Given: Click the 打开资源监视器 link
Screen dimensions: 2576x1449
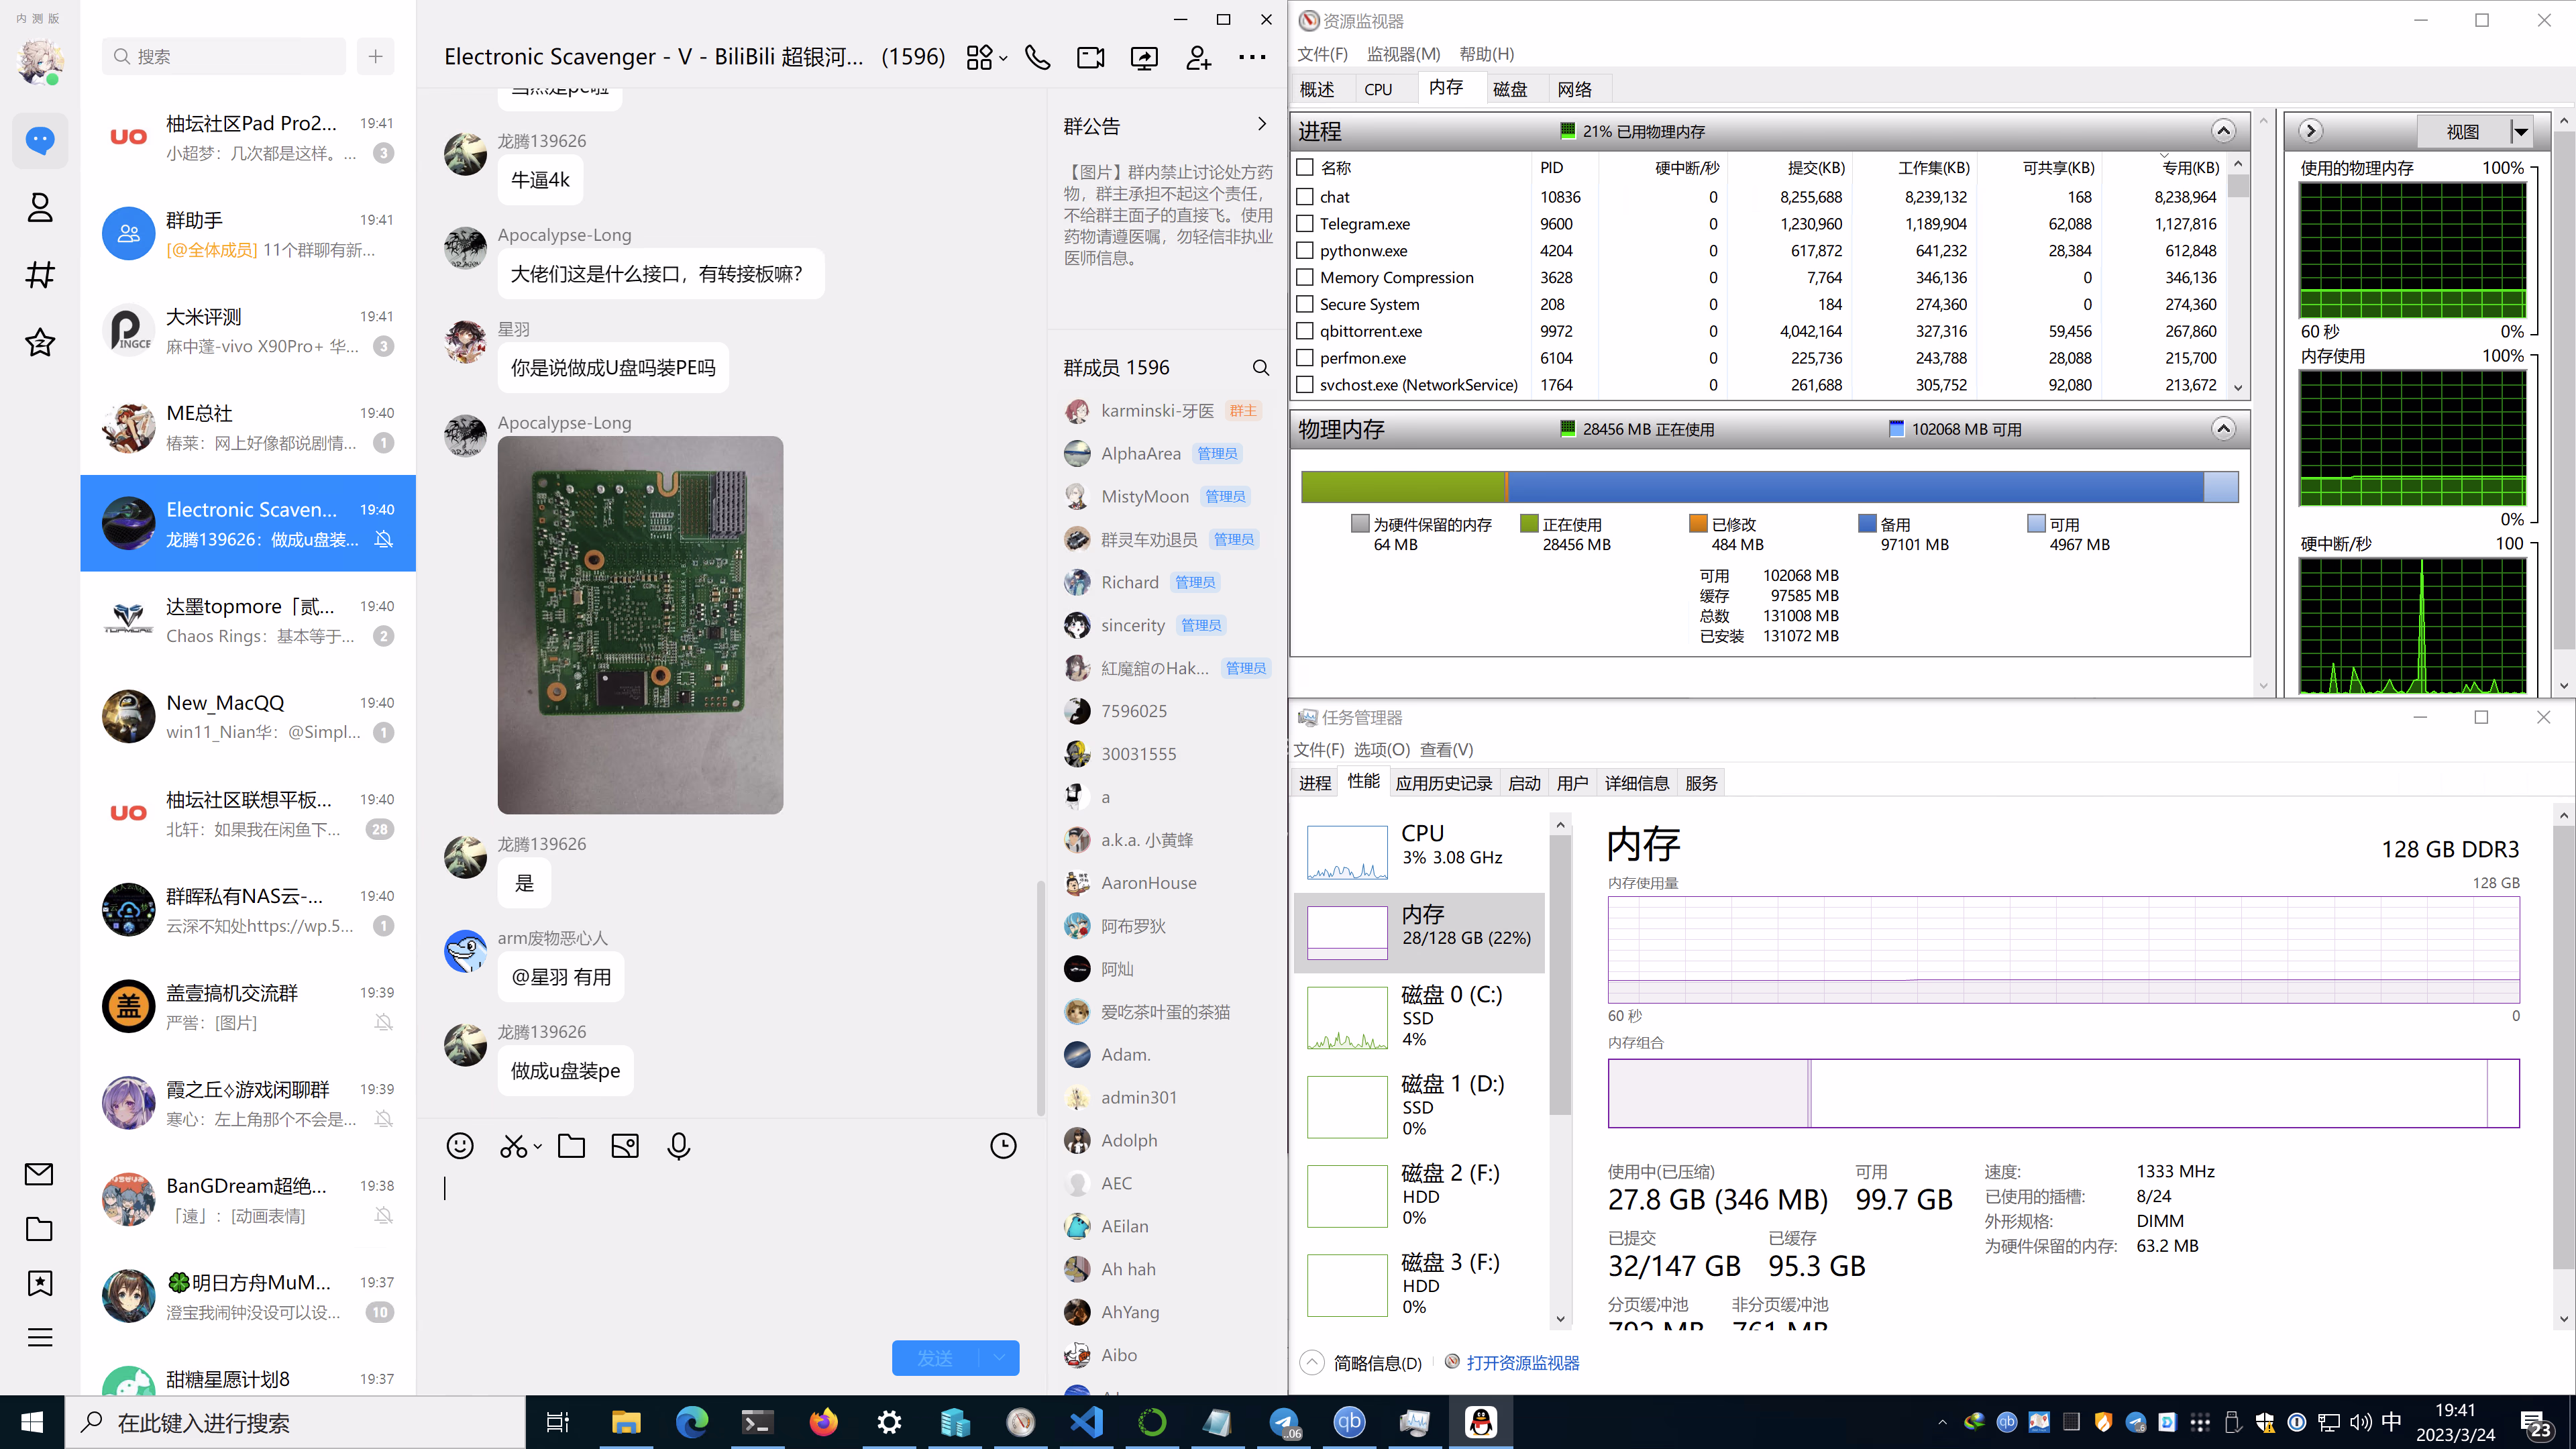Looking at the screenshot, I should 1522,1363.
